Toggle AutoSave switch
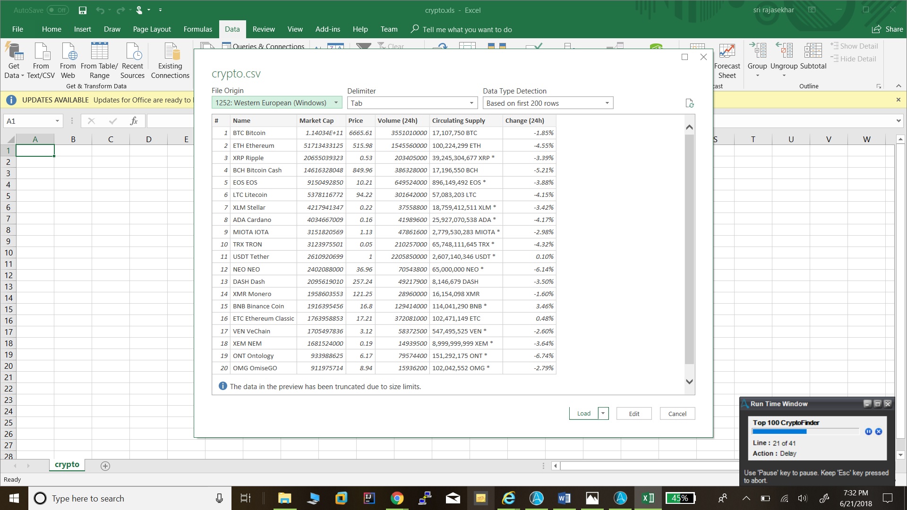Screen dimensions: 907x510 click(58, 10)
